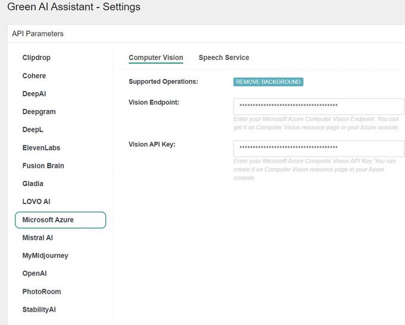This screenshot has height=325, width=405.
Task: Open Mistral AI settings
Action: (38, 238)
